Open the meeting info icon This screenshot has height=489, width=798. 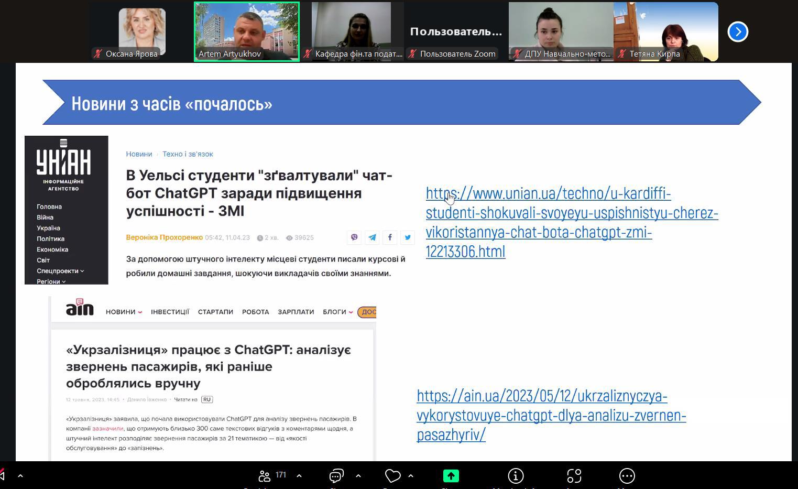click(x=516, y=475)
